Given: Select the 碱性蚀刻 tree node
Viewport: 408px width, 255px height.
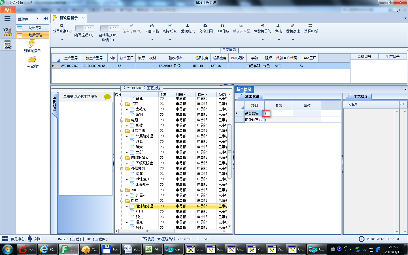Looking at the screenshot, I should coord(143,179).
